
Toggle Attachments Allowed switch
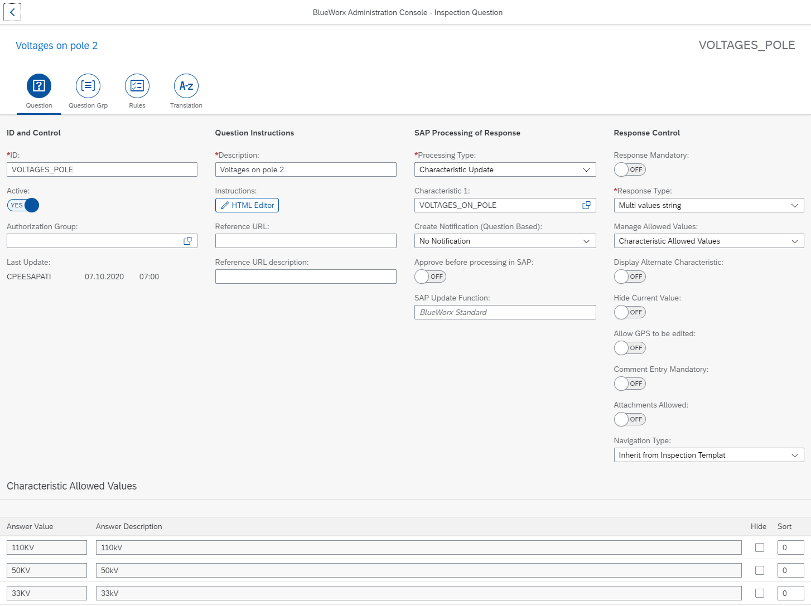click(630, 419)
